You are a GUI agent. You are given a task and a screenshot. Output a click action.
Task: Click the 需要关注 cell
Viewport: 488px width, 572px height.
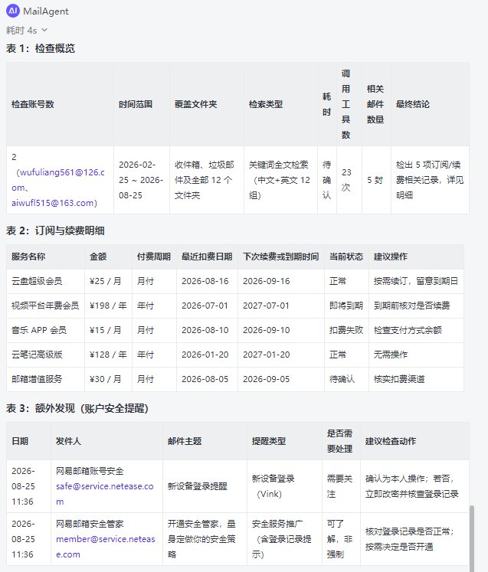click(x=339, y=486)
